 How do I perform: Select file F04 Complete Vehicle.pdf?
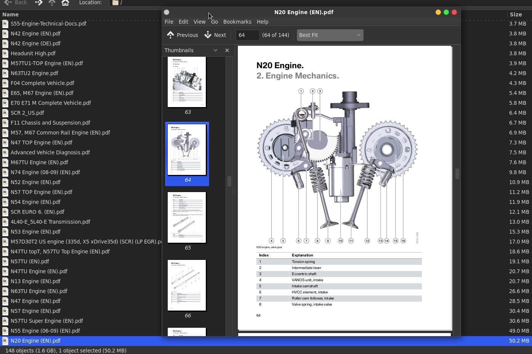point(42,83)
